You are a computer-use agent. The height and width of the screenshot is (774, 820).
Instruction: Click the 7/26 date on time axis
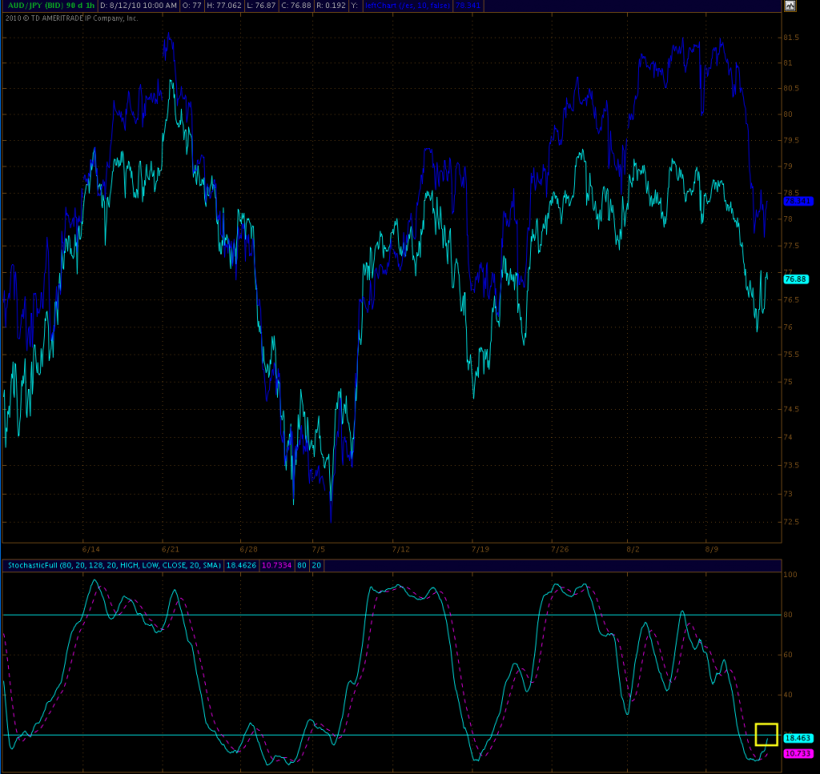[x=560, y=549]
